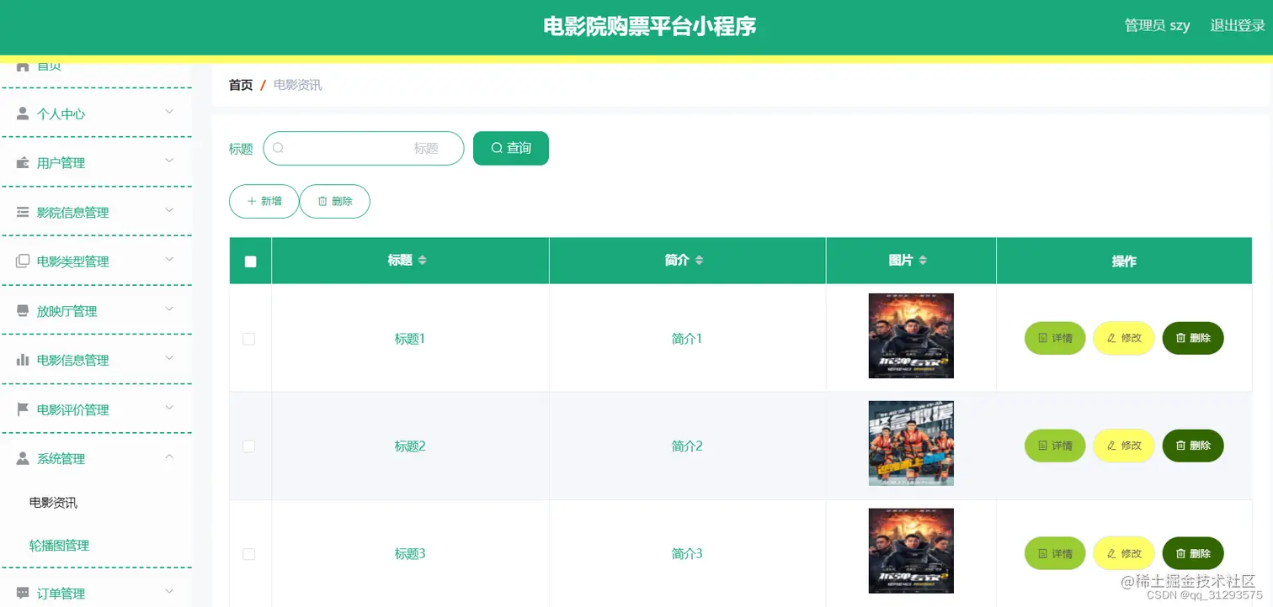Screen dimensions: 1273x607
Task: Open the 用户管理 sidebar menu
Action: pos(96,162)
